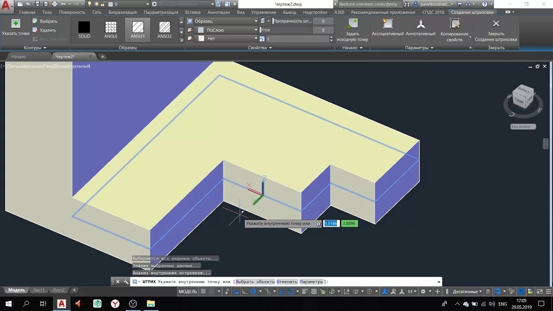The image size is (553, 311).
Task: Open the Главная ribbon tab
Action: click(x=27, y=13)
